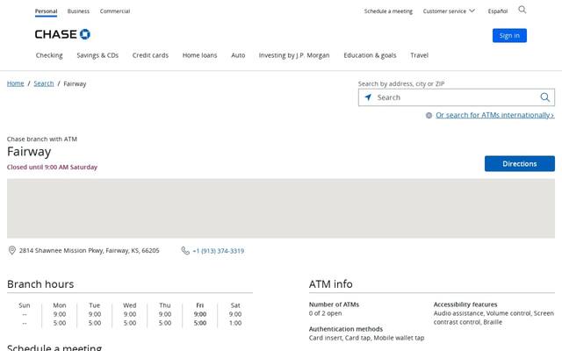Open the Credit cards menu
Screen dimensions: 562x351
tap(150, 55)
